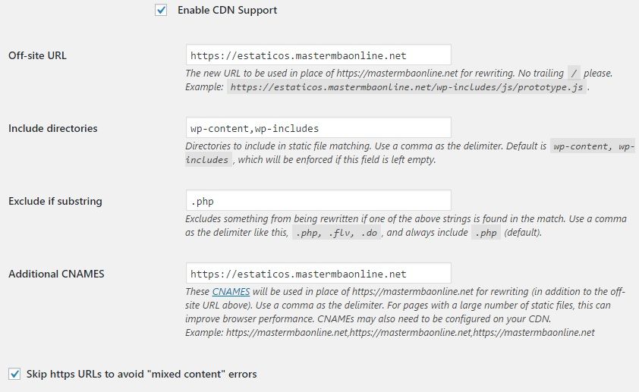Click the Additional CNAMES label

[56, 274]
